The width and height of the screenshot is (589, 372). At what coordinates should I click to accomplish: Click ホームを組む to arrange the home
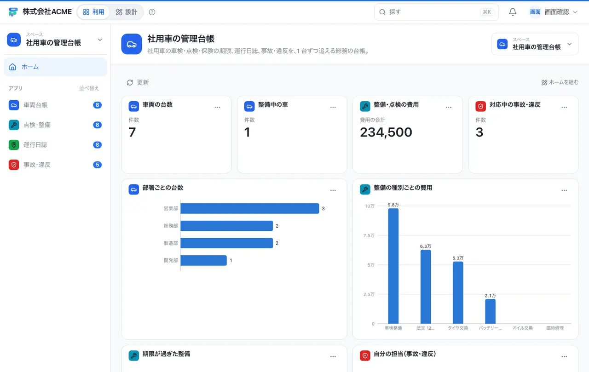[560, 83]
